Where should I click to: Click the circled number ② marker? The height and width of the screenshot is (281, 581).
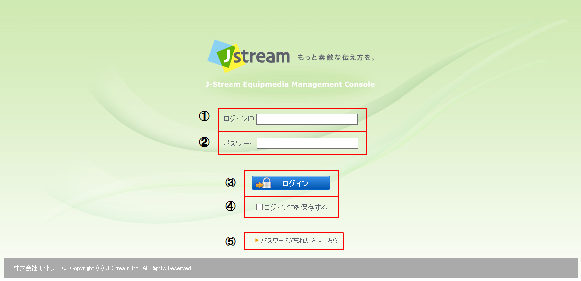(204, 142)
